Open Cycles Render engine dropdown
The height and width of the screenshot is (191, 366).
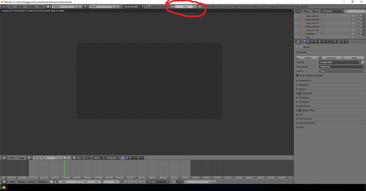click(x=133, y=6)
